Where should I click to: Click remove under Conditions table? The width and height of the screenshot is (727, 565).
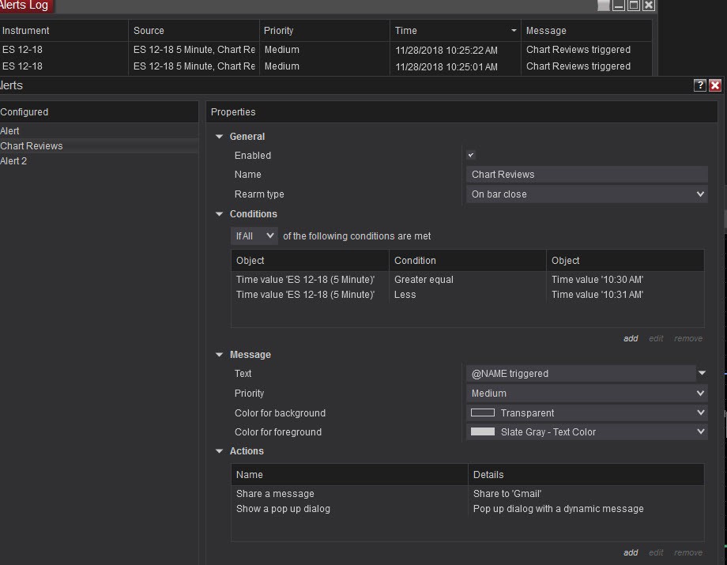pos(688,338)
